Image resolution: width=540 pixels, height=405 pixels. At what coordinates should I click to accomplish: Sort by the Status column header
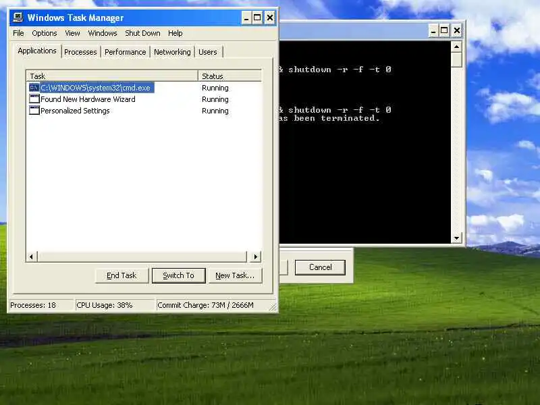click(x=230, y=76)
